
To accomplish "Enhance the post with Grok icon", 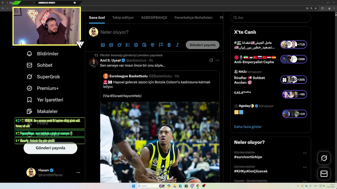I will 119,45.
